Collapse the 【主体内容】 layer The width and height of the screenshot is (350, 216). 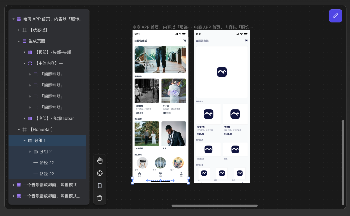tap(24, 63)
